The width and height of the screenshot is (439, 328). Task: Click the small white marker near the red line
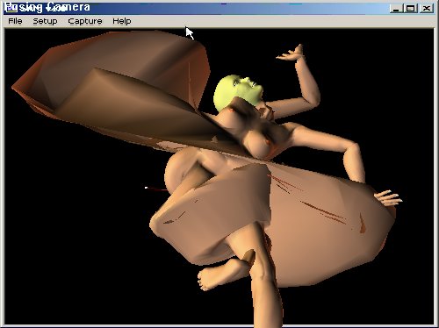point(146,188)
